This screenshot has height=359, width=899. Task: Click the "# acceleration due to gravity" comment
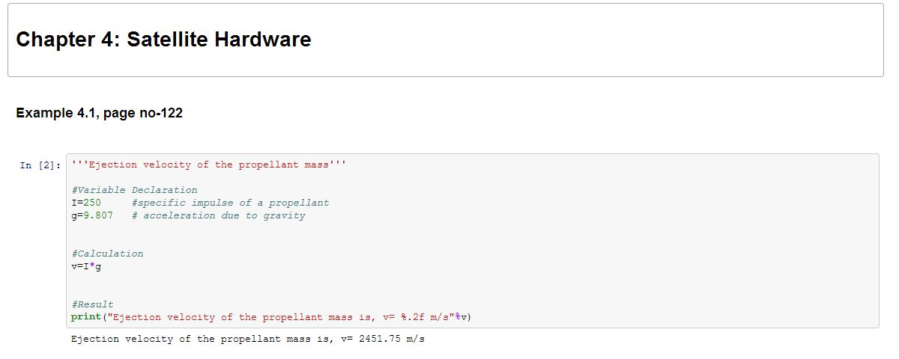coord(218,215)
